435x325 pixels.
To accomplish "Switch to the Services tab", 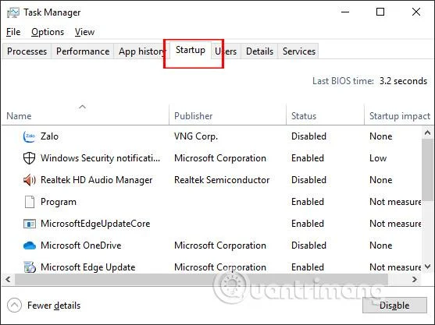I will (x=299, y=51).
